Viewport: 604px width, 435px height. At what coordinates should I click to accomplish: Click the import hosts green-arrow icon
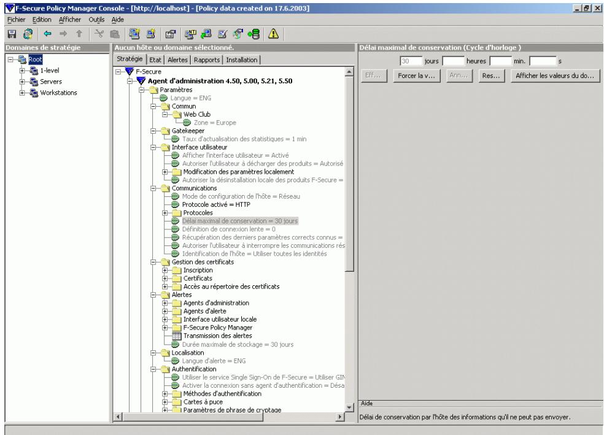coord(206,34)
